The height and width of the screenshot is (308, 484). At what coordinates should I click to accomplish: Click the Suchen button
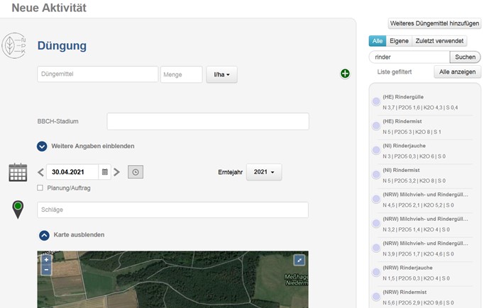(x=465, y=57)
